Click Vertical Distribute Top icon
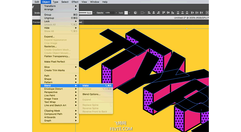241x132 pixels. 178,13
